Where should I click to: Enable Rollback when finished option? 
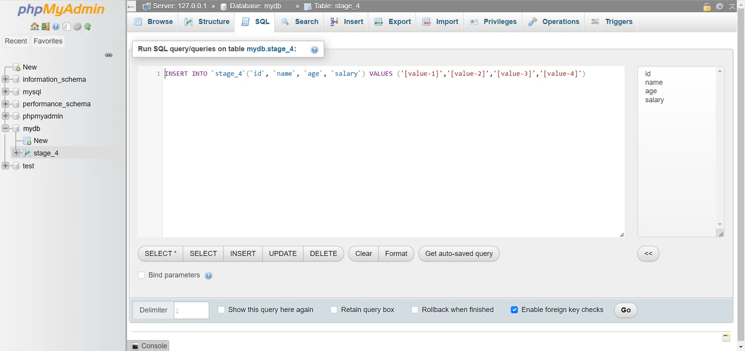[415, 310]
